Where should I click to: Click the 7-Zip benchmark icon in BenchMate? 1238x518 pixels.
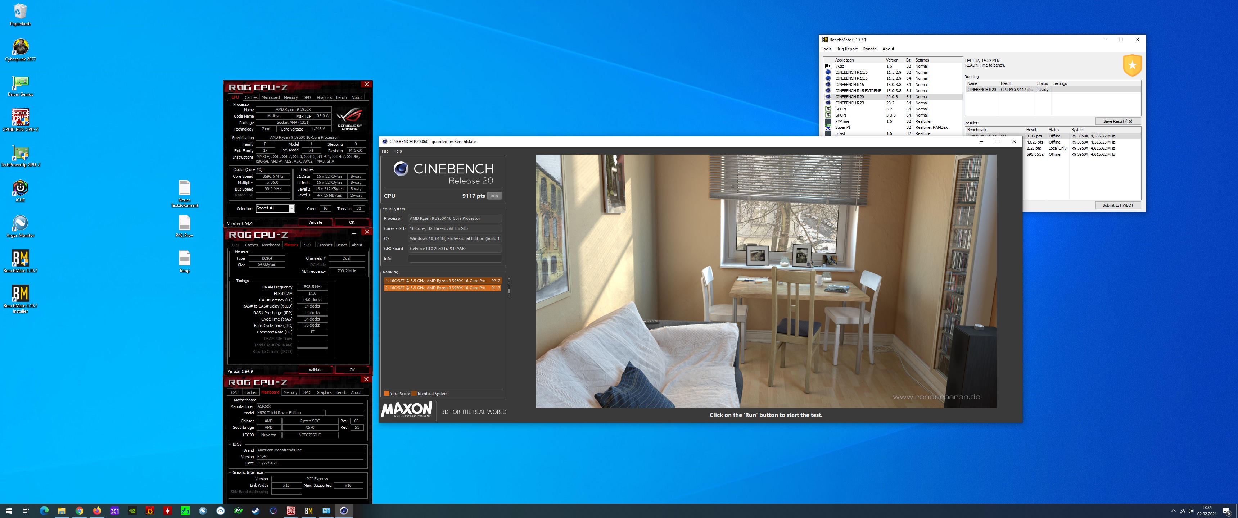coord(828,66)
